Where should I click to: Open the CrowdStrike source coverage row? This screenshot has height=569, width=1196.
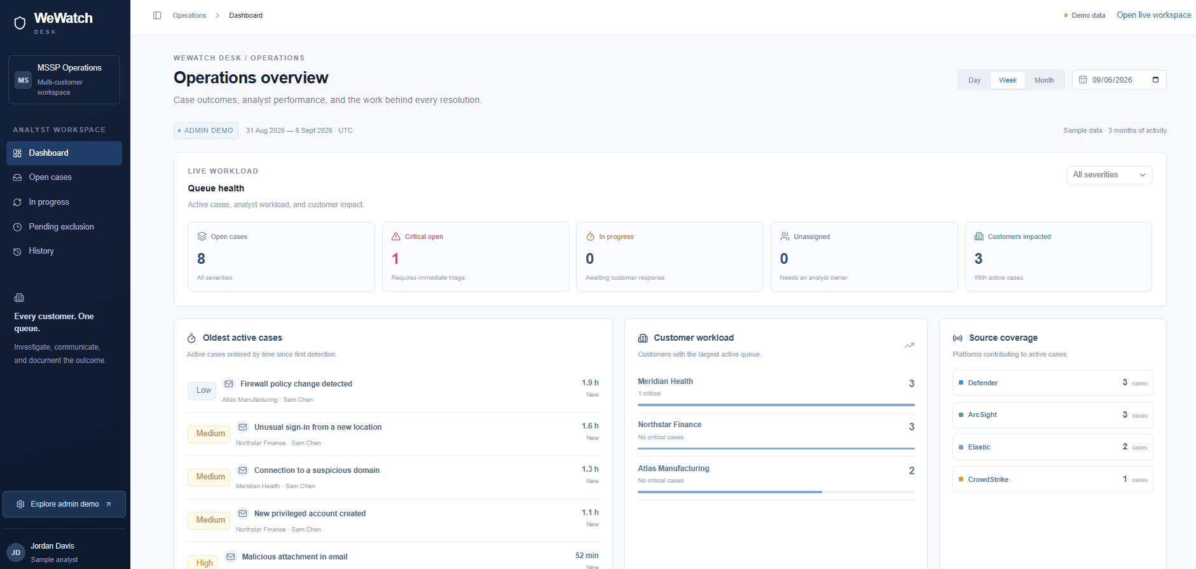pyautogui.click(x=1052, y=479)
